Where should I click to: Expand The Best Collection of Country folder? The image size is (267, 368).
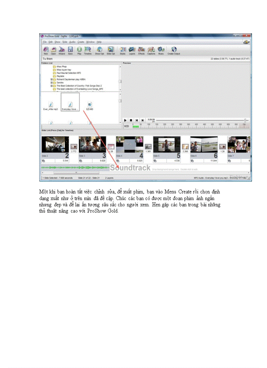point(51,86)
